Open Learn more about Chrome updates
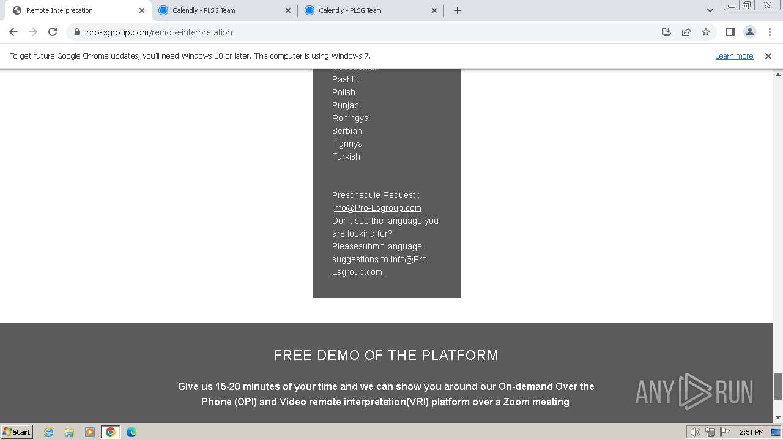Viewport: 783px width, 440px height. click(734, 56)
